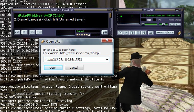Click the scrolling song title display

(161, 15)
